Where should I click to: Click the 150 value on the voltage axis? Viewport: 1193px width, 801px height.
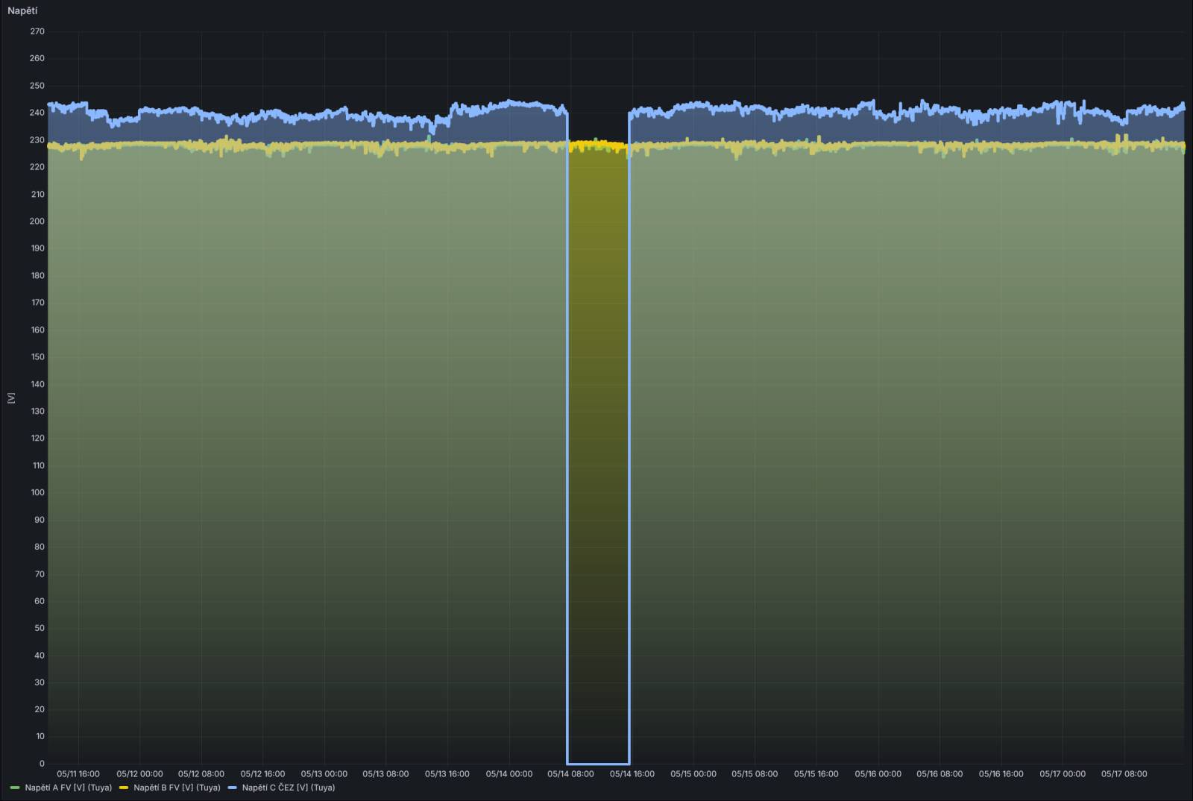pyautogui.click(x=37, y=356)
